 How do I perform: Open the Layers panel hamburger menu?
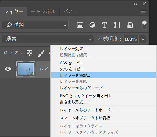point(143,12)
